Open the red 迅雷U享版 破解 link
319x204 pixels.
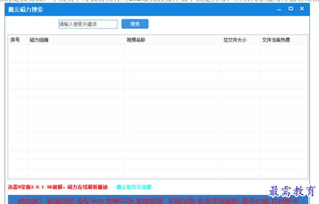pyautogui.click(x=58, y=187)
